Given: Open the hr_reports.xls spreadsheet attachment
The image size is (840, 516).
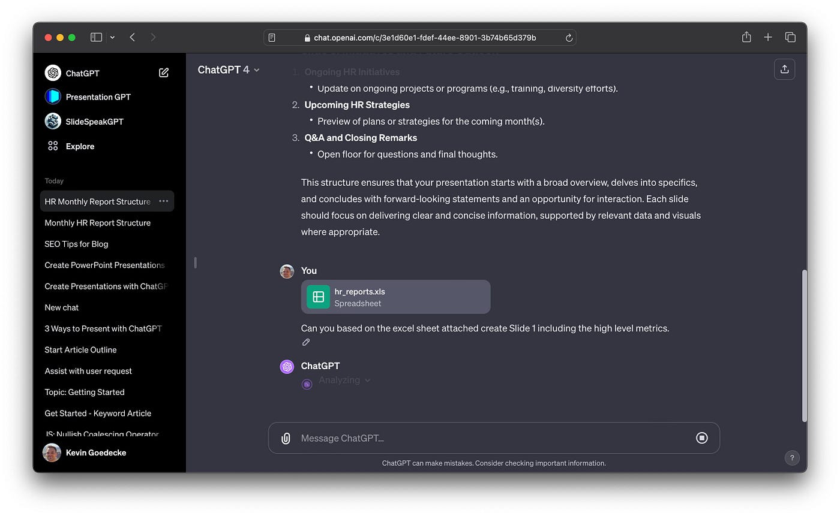Looking at the screenshot, I should 395,297.
